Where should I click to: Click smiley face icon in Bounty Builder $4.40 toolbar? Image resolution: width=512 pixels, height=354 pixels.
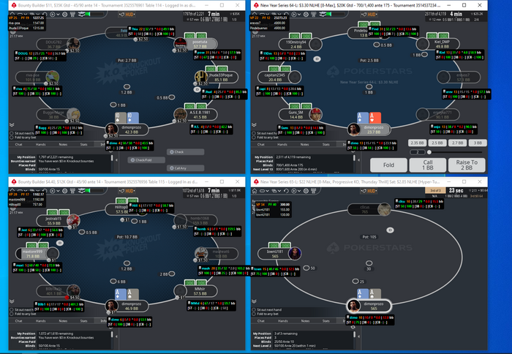click(64, 191)
